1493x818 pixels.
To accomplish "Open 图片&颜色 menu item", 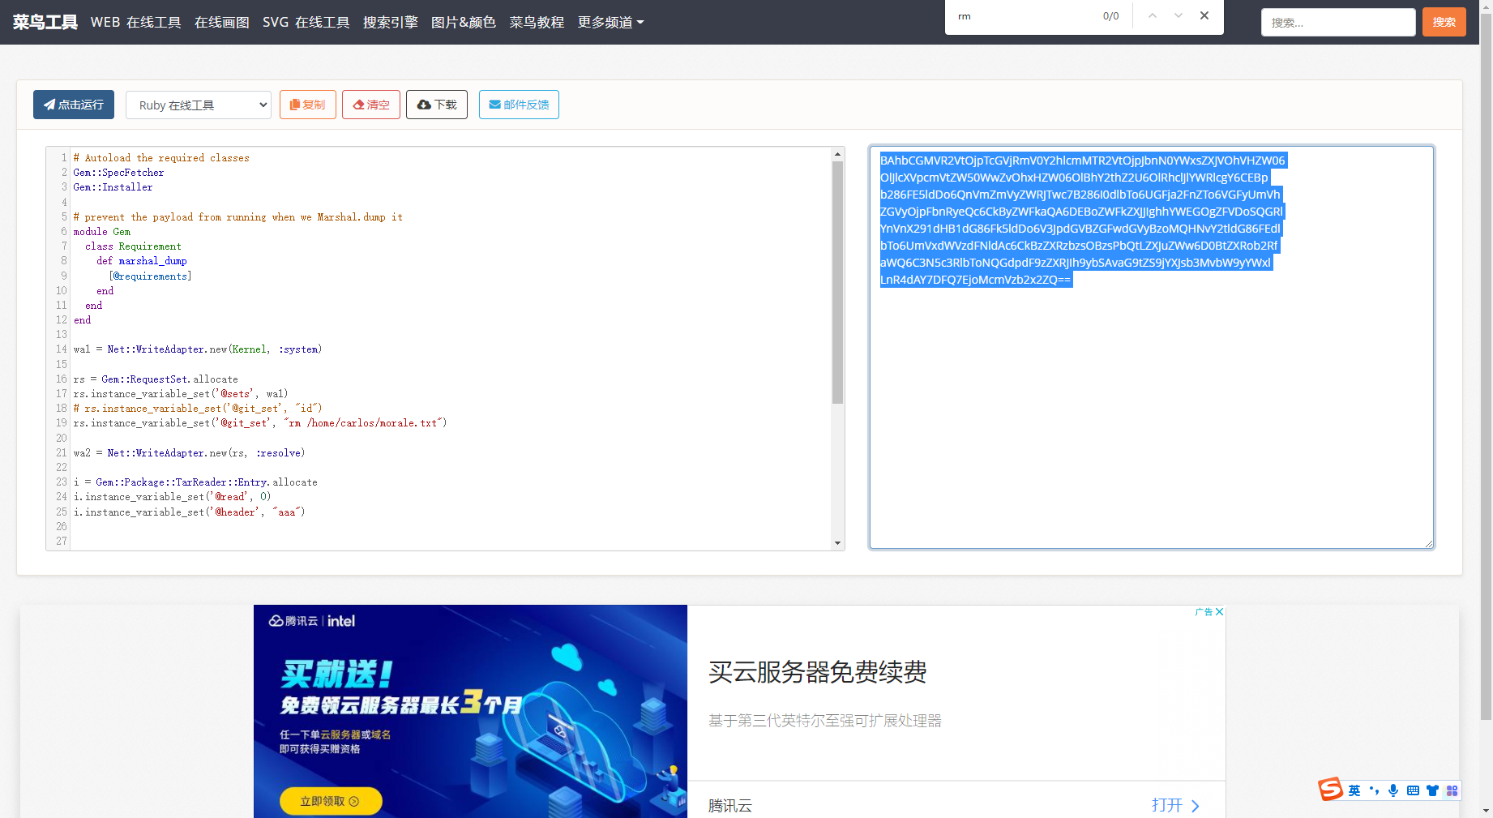I will pyautogui.click(x=464, y=22).
